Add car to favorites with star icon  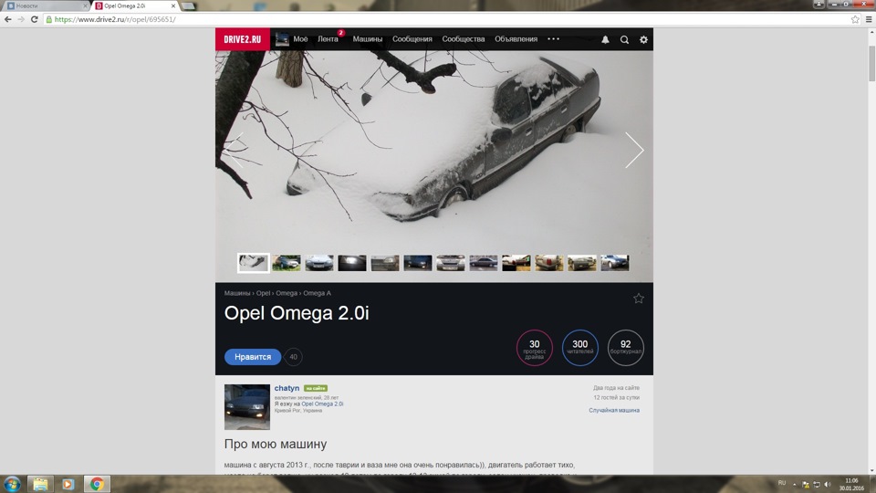point(639,299)
